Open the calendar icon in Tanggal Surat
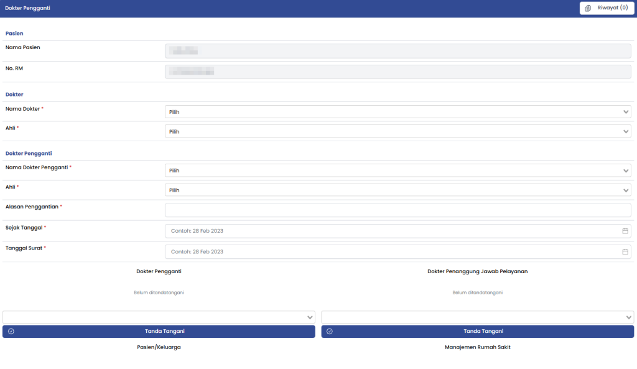637x369 pixels. [x=625, y=252]
